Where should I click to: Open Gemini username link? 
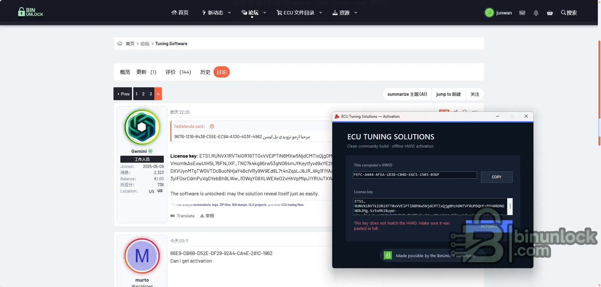coord(139,151)
